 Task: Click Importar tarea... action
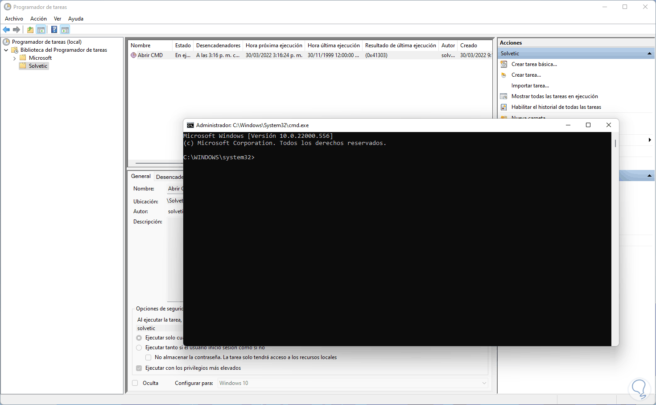(x=530, y=86)
